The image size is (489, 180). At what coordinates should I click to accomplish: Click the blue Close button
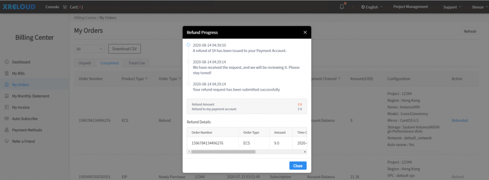pos(298,166)
